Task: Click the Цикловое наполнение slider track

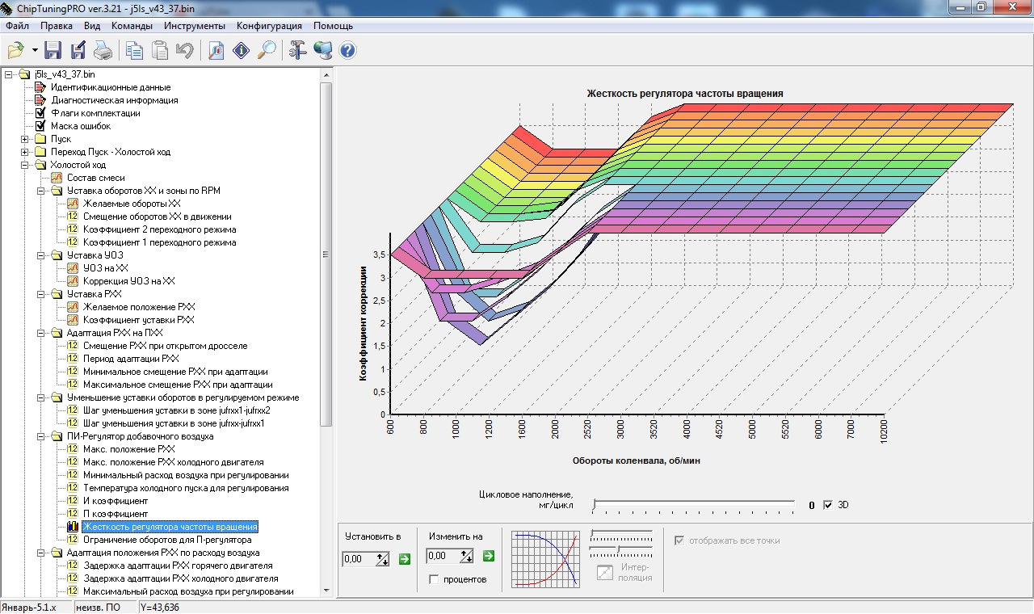Action: (x=693, y=506)
